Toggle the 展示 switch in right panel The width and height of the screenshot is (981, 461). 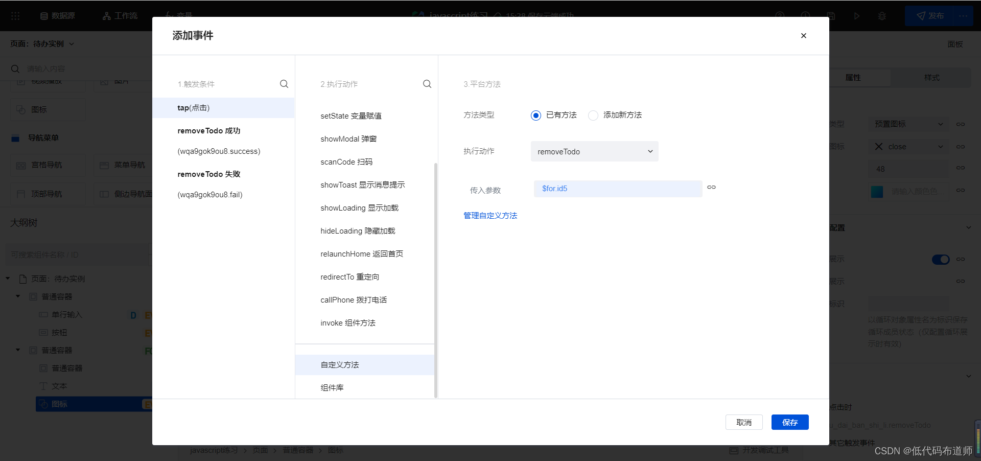pos(941,260)
